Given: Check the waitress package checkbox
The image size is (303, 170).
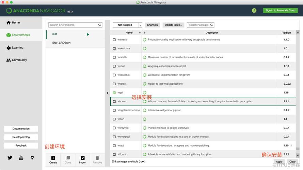Looking at the screenshot, I should pos(114,40).
